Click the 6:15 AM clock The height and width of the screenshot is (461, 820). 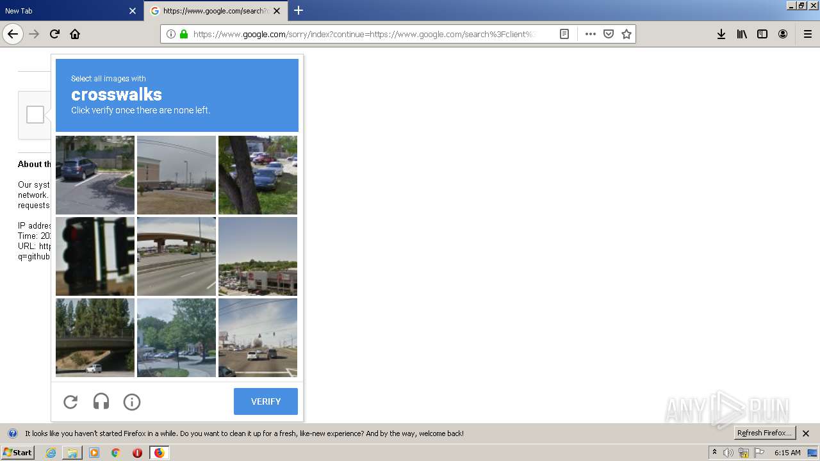pyautogui.click(x=787, y=453)
